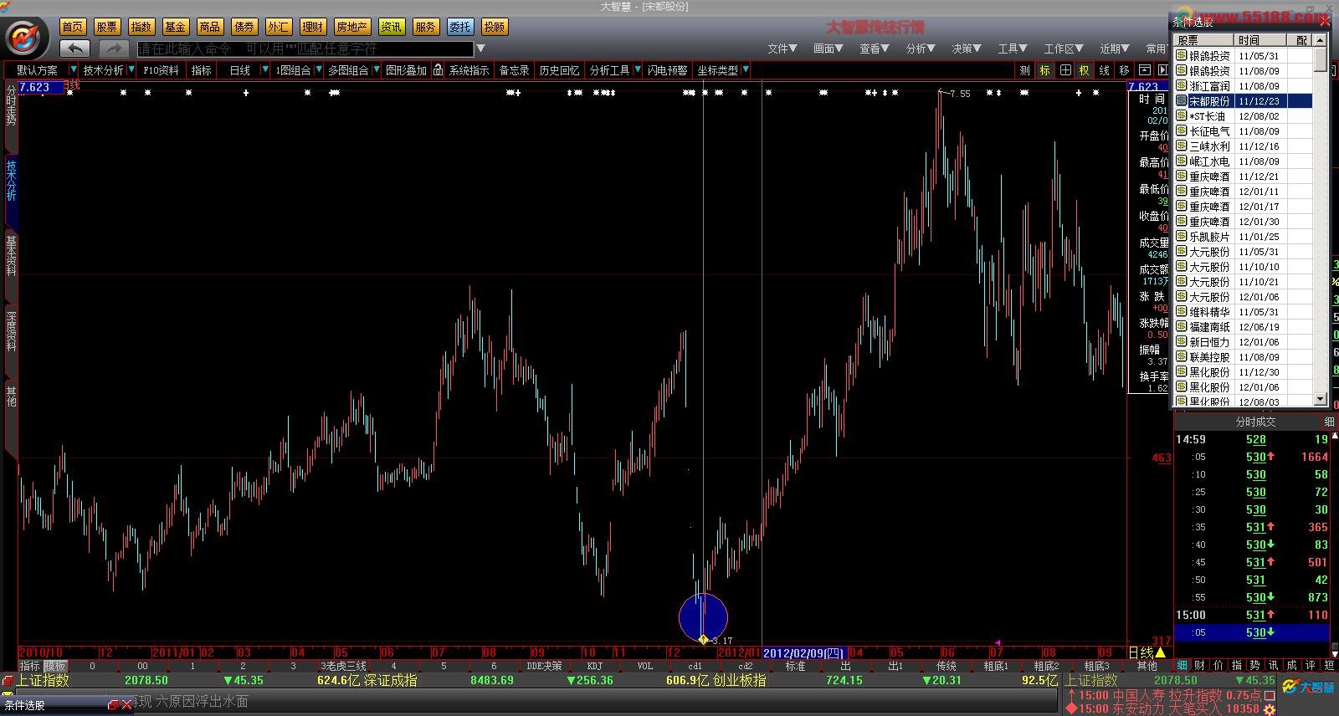Image resolution: width=1339 pixels, height=716 pixels.
Task: Open the 工具 menu
Action: coord(1012,49)
